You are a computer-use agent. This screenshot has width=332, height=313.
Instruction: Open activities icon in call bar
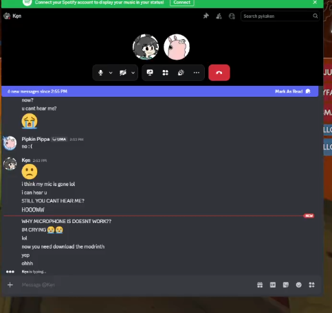[x=166, y=73]
